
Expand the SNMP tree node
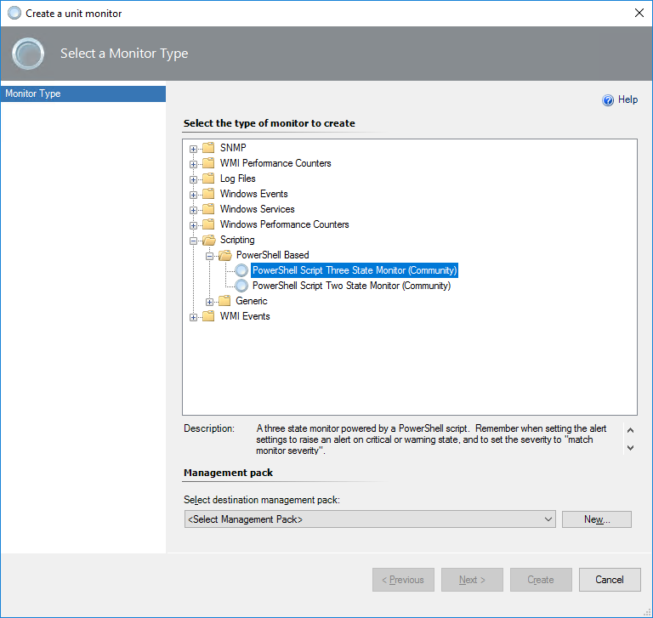tap(193, 149)
